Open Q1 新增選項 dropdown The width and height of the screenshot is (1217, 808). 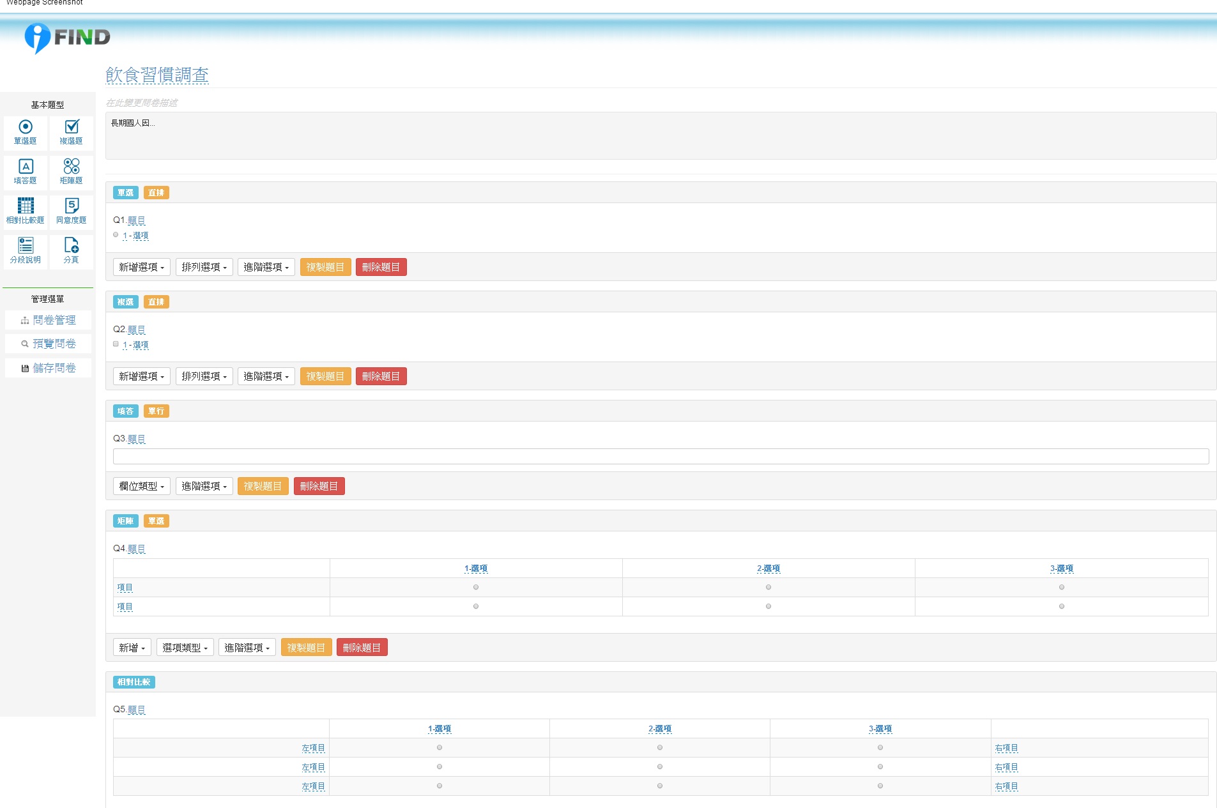(142, 267)
